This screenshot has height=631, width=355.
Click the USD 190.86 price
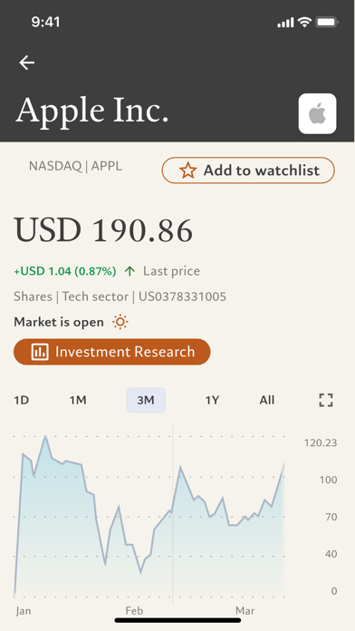[x=103, y=230]
